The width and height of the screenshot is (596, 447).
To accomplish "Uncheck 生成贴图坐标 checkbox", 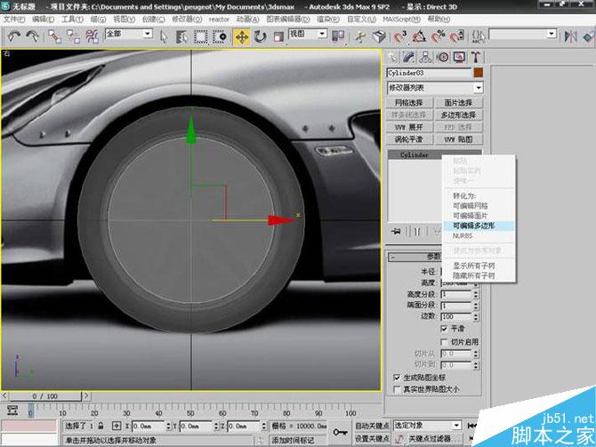I will [396, 377].
